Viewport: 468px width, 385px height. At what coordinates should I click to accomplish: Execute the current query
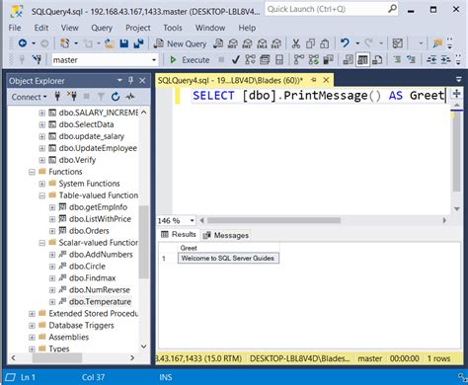(190, 60)
